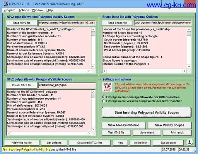Click the bottom Help button
Image resolution: width=198 pixels, height=154 pixels.
(x=120, y=142)
